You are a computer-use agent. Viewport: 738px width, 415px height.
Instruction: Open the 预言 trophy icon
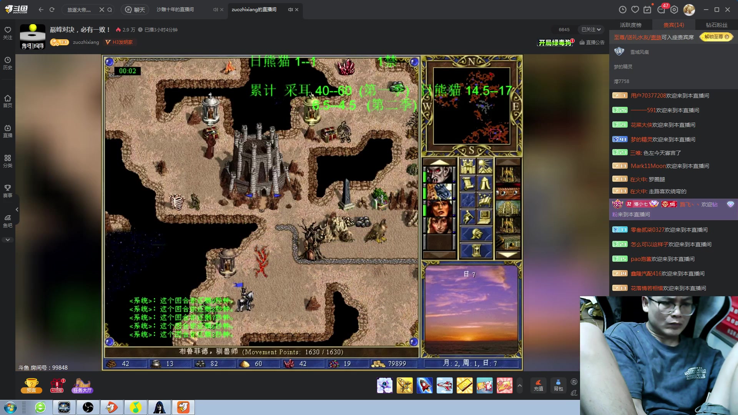(31, 385)
